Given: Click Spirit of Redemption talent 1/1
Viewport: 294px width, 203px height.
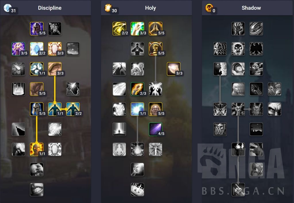Looking at the screenshot, I should 138,109.
